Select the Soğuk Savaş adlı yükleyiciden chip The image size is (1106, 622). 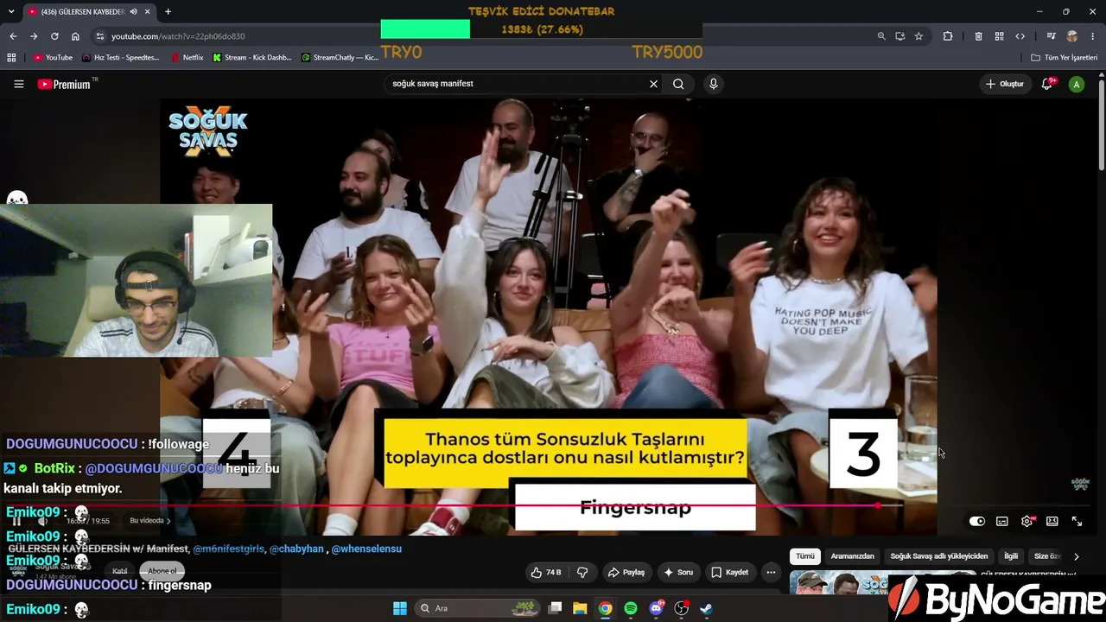[938, 556]
